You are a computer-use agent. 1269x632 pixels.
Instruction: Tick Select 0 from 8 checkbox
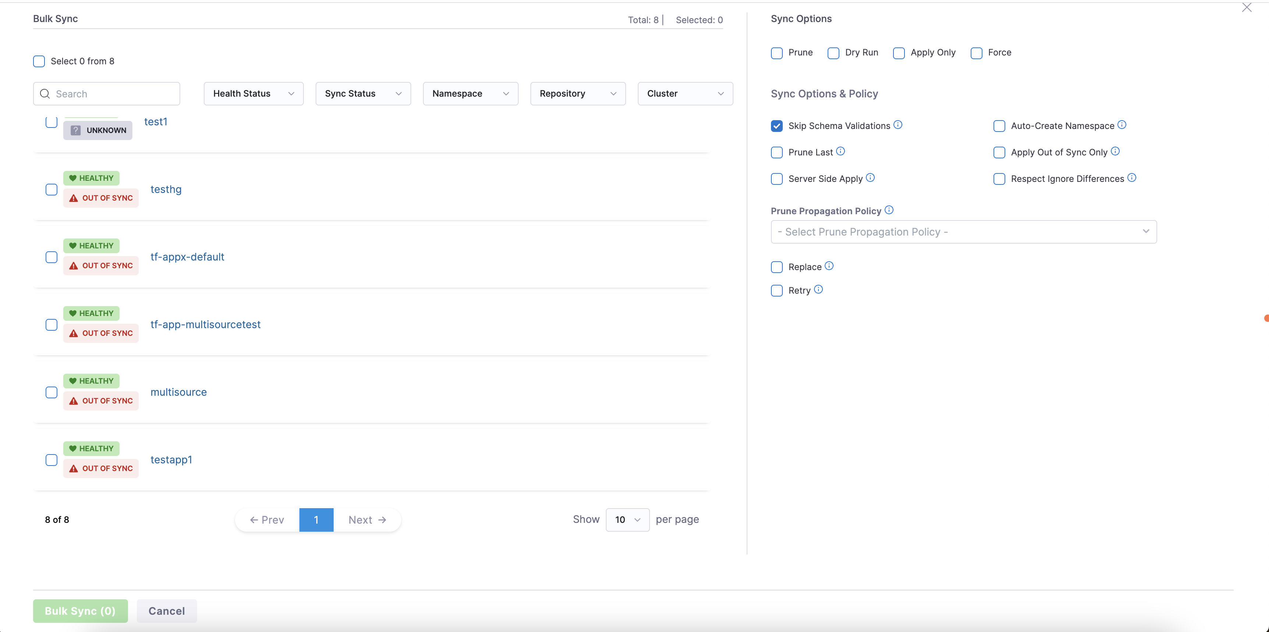click(x=39, y=61)
